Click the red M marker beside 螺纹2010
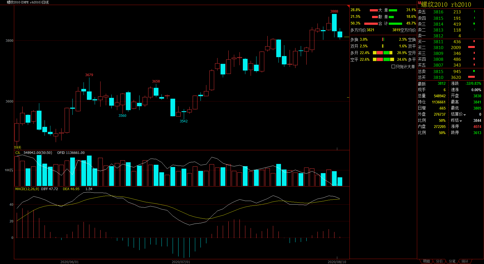484x264 pixels. [x=419, y=3]
